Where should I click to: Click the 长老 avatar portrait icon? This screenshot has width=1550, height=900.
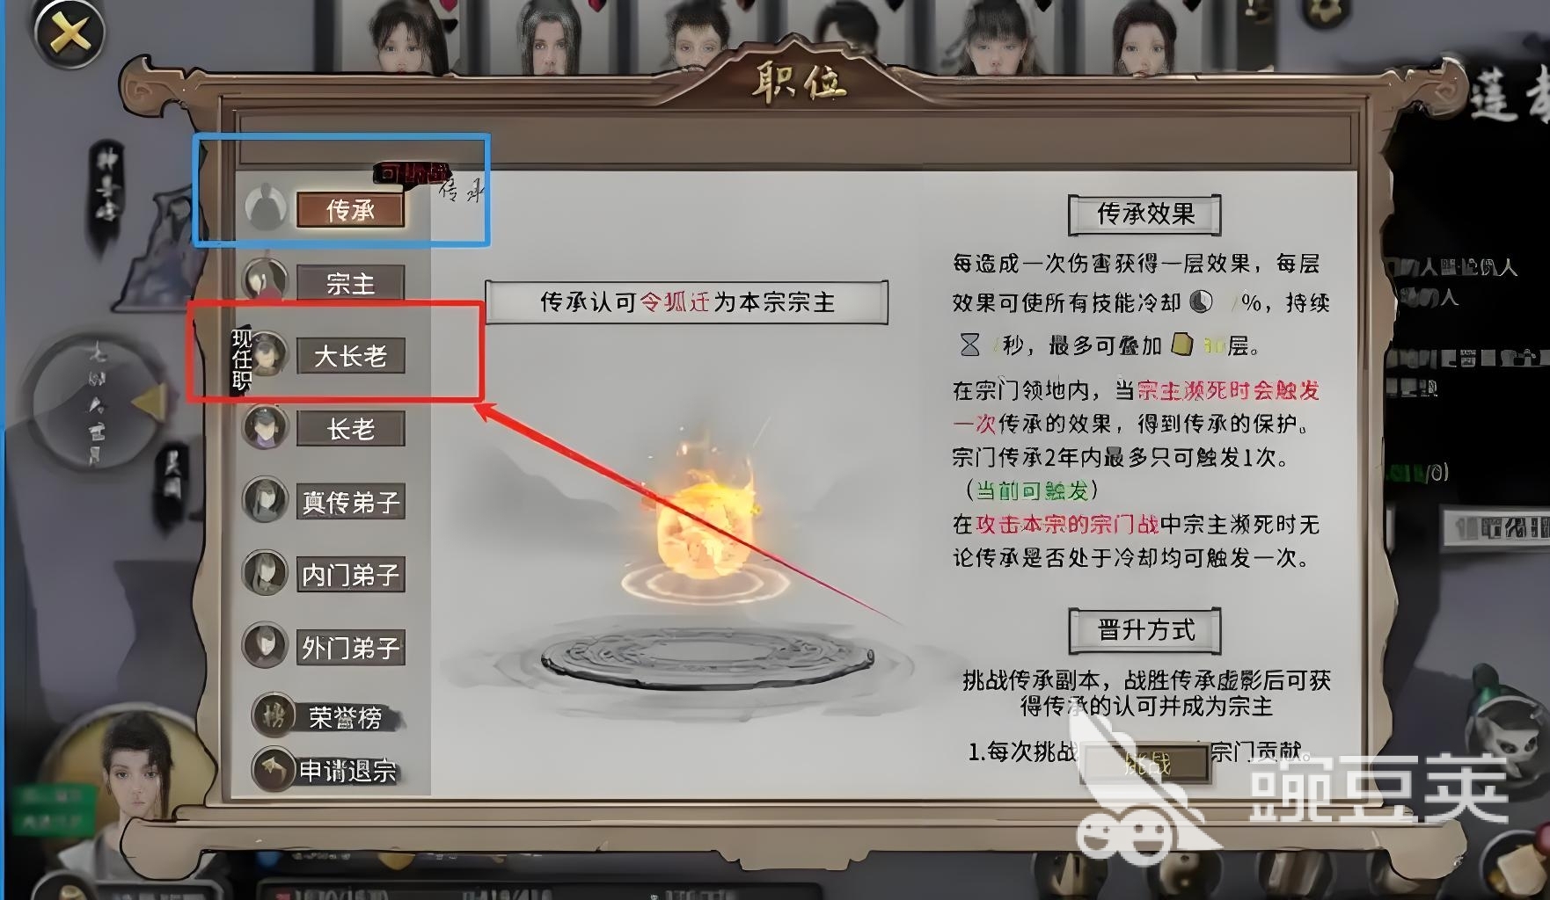tap(265, 427)
